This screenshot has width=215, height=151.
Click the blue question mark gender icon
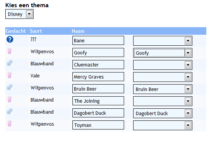point(10,39)
